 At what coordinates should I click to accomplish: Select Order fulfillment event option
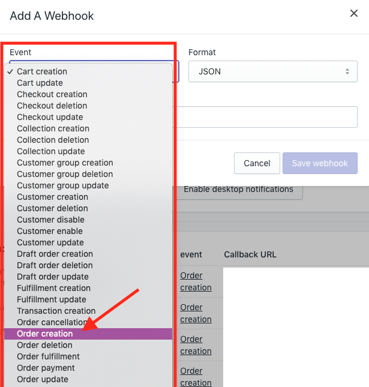pyautogui.click(x=88, y=356)
